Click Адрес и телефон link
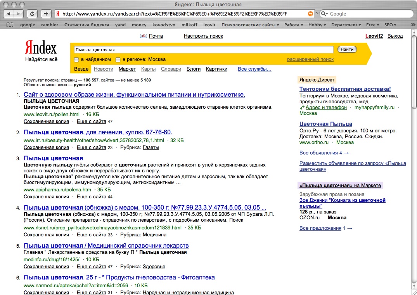 tap(326, 108)
